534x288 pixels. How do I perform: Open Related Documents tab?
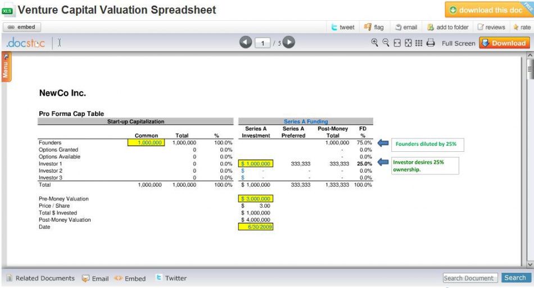(x=40, y=278)
